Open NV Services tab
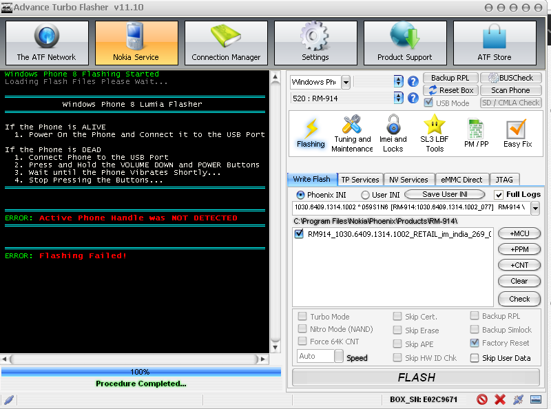Screen dimensions: 551x409 click(x=408, y=180)
